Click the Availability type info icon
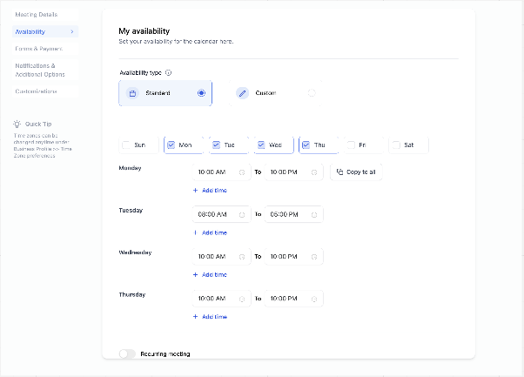The width and height of the screenshot is (524, 377). 169,72
